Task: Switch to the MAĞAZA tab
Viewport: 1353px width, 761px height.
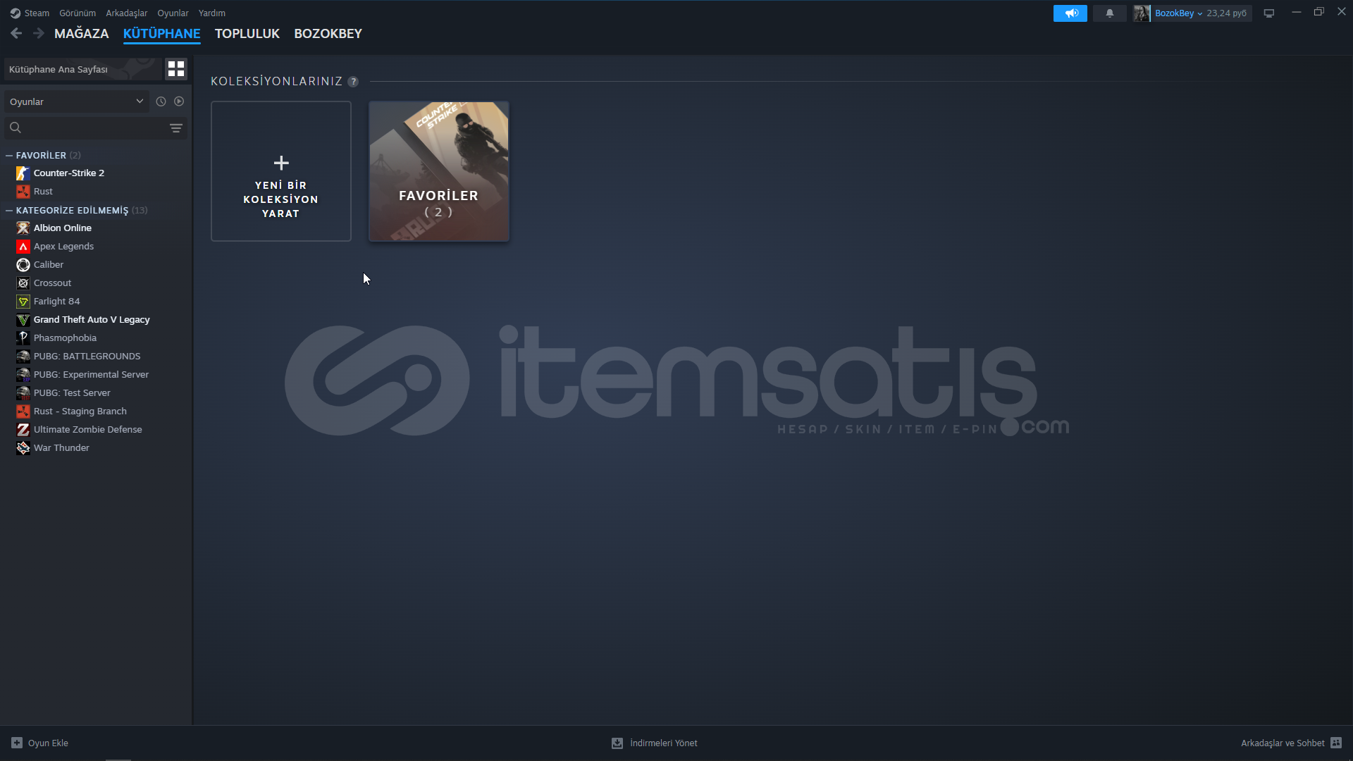Action: [82, 34]
